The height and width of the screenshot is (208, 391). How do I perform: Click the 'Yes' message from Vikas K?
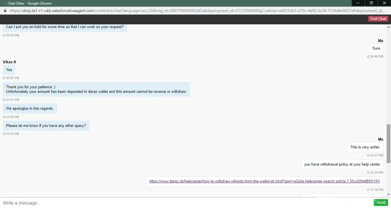point(9,70)
